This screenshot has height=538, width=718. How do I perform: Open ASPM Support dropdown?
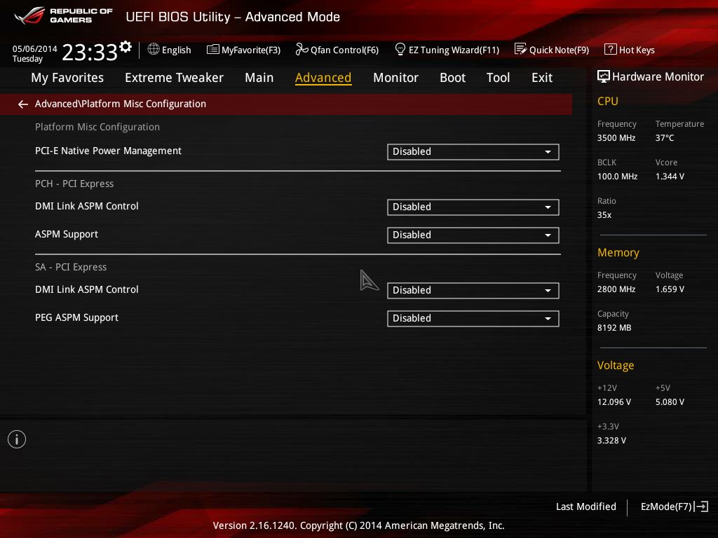(473, 235)
